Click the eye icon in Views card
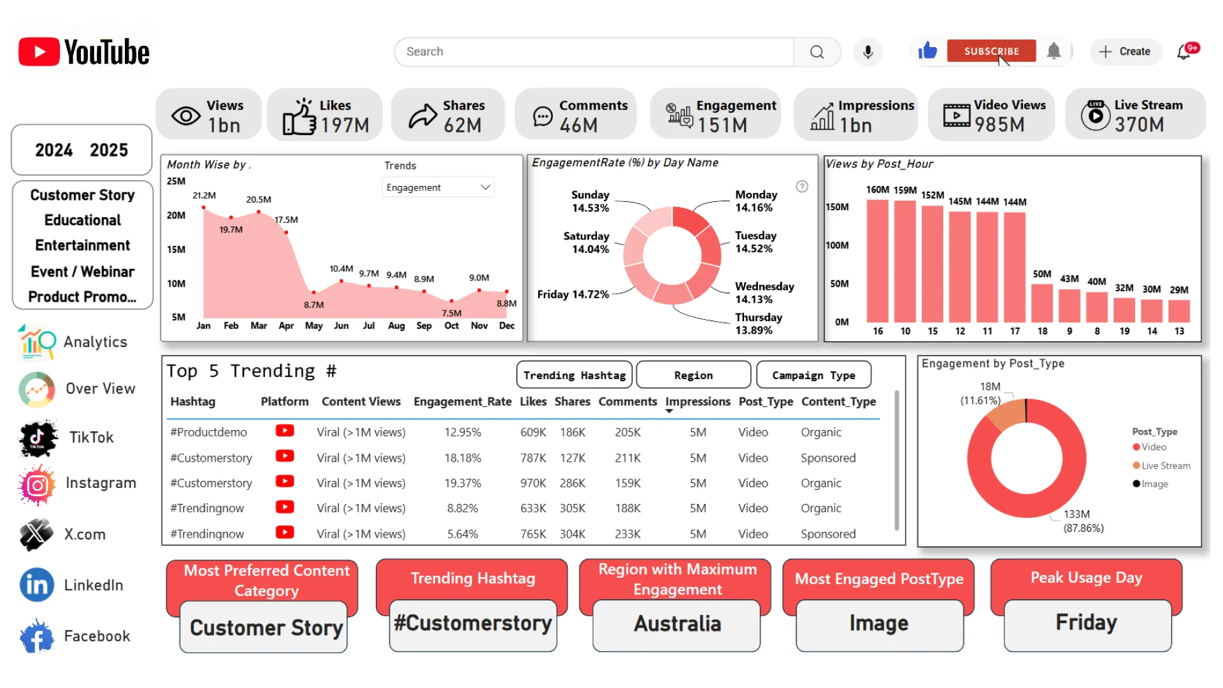Image resolution: width=1223 pixels, height=688 pixels. [x=186, y=116]
